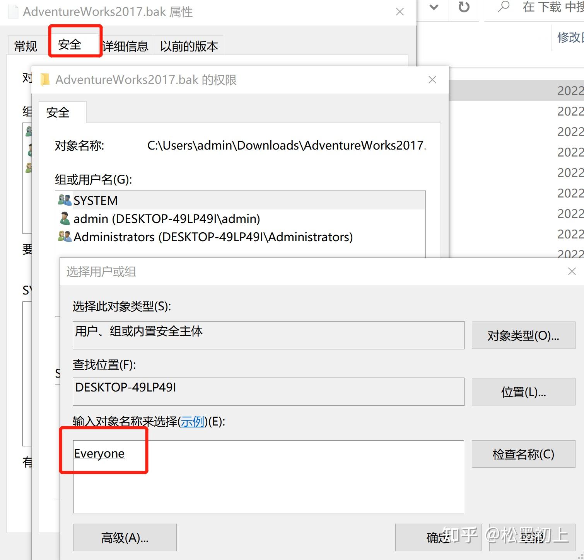This screenshot has height=560, width=584.
Task: Open the 示例 link
Action: (193, 421)
